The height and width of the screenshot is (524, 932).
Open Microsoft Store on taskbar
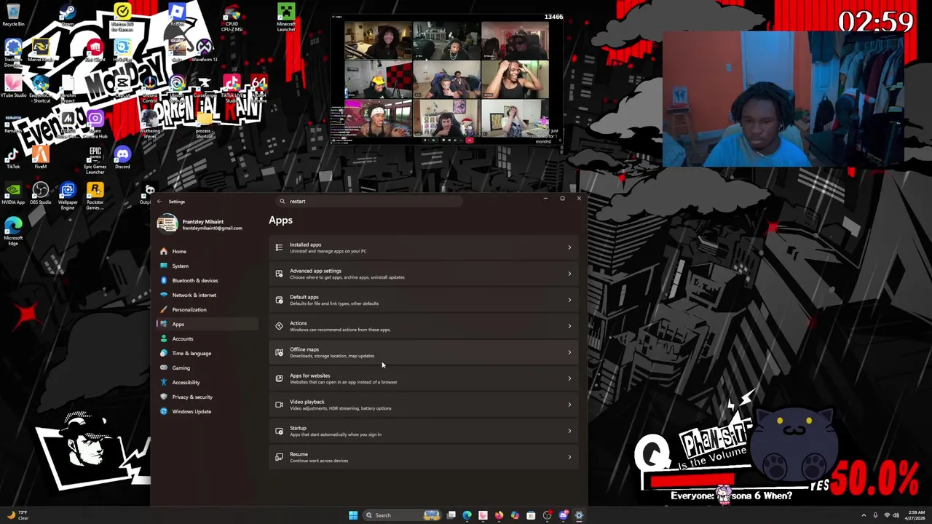coord(531,515)
